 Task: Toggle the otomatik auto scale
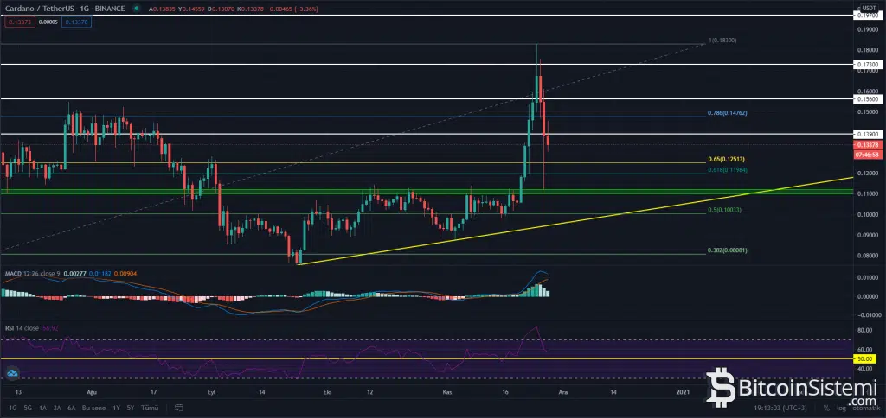click(866, 407)
